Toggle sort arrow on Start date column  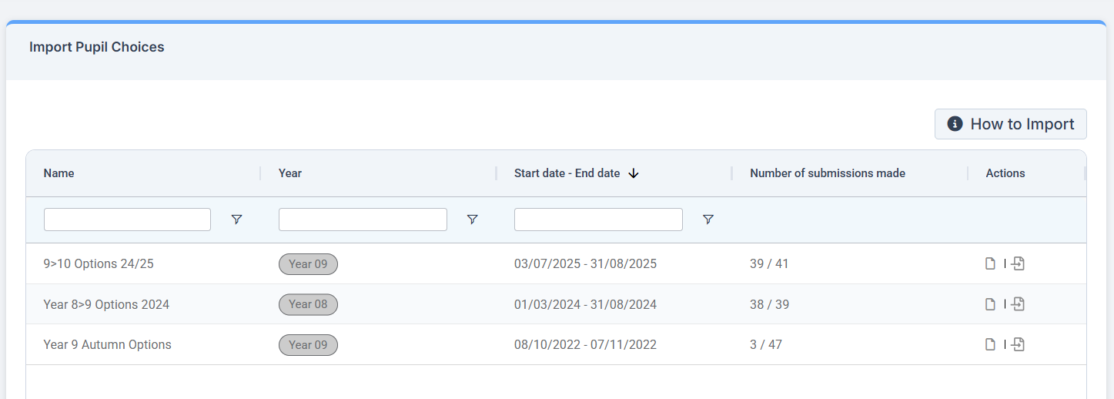(x=634, y=173)
